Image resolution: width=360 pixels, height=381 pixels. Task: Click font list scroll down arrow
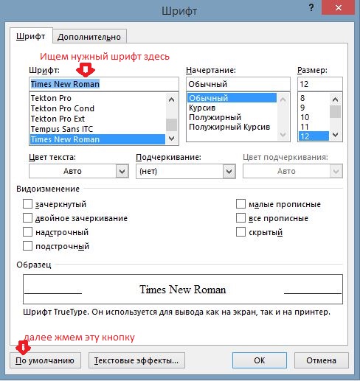171,139
